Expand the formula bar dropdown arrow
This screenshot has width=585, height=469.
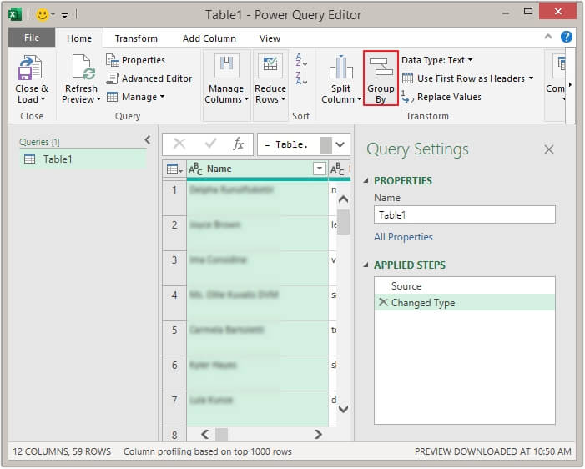341,144
